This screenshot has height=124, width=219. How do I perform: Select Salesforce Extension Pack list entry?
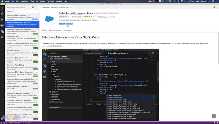point(22,24)
